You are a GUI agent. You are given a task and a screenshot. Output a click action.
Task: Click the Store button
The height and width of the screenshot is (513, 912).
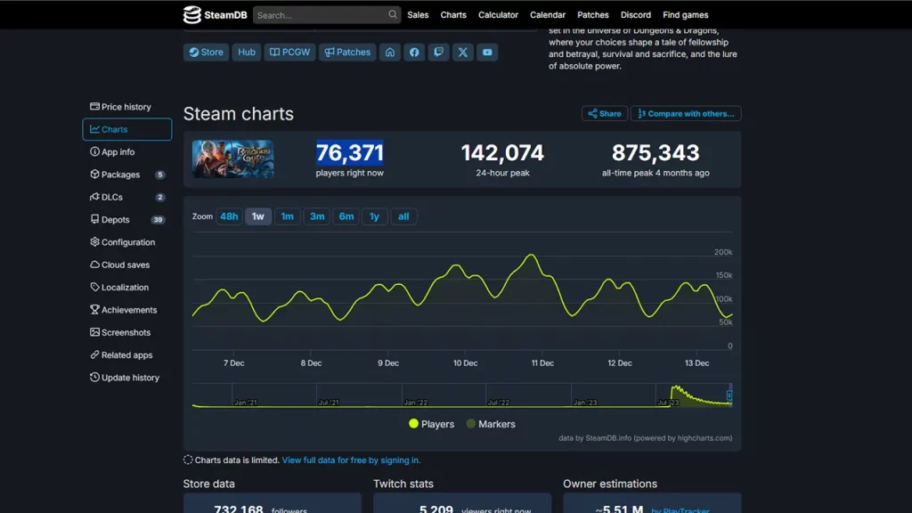coord(206,53)
